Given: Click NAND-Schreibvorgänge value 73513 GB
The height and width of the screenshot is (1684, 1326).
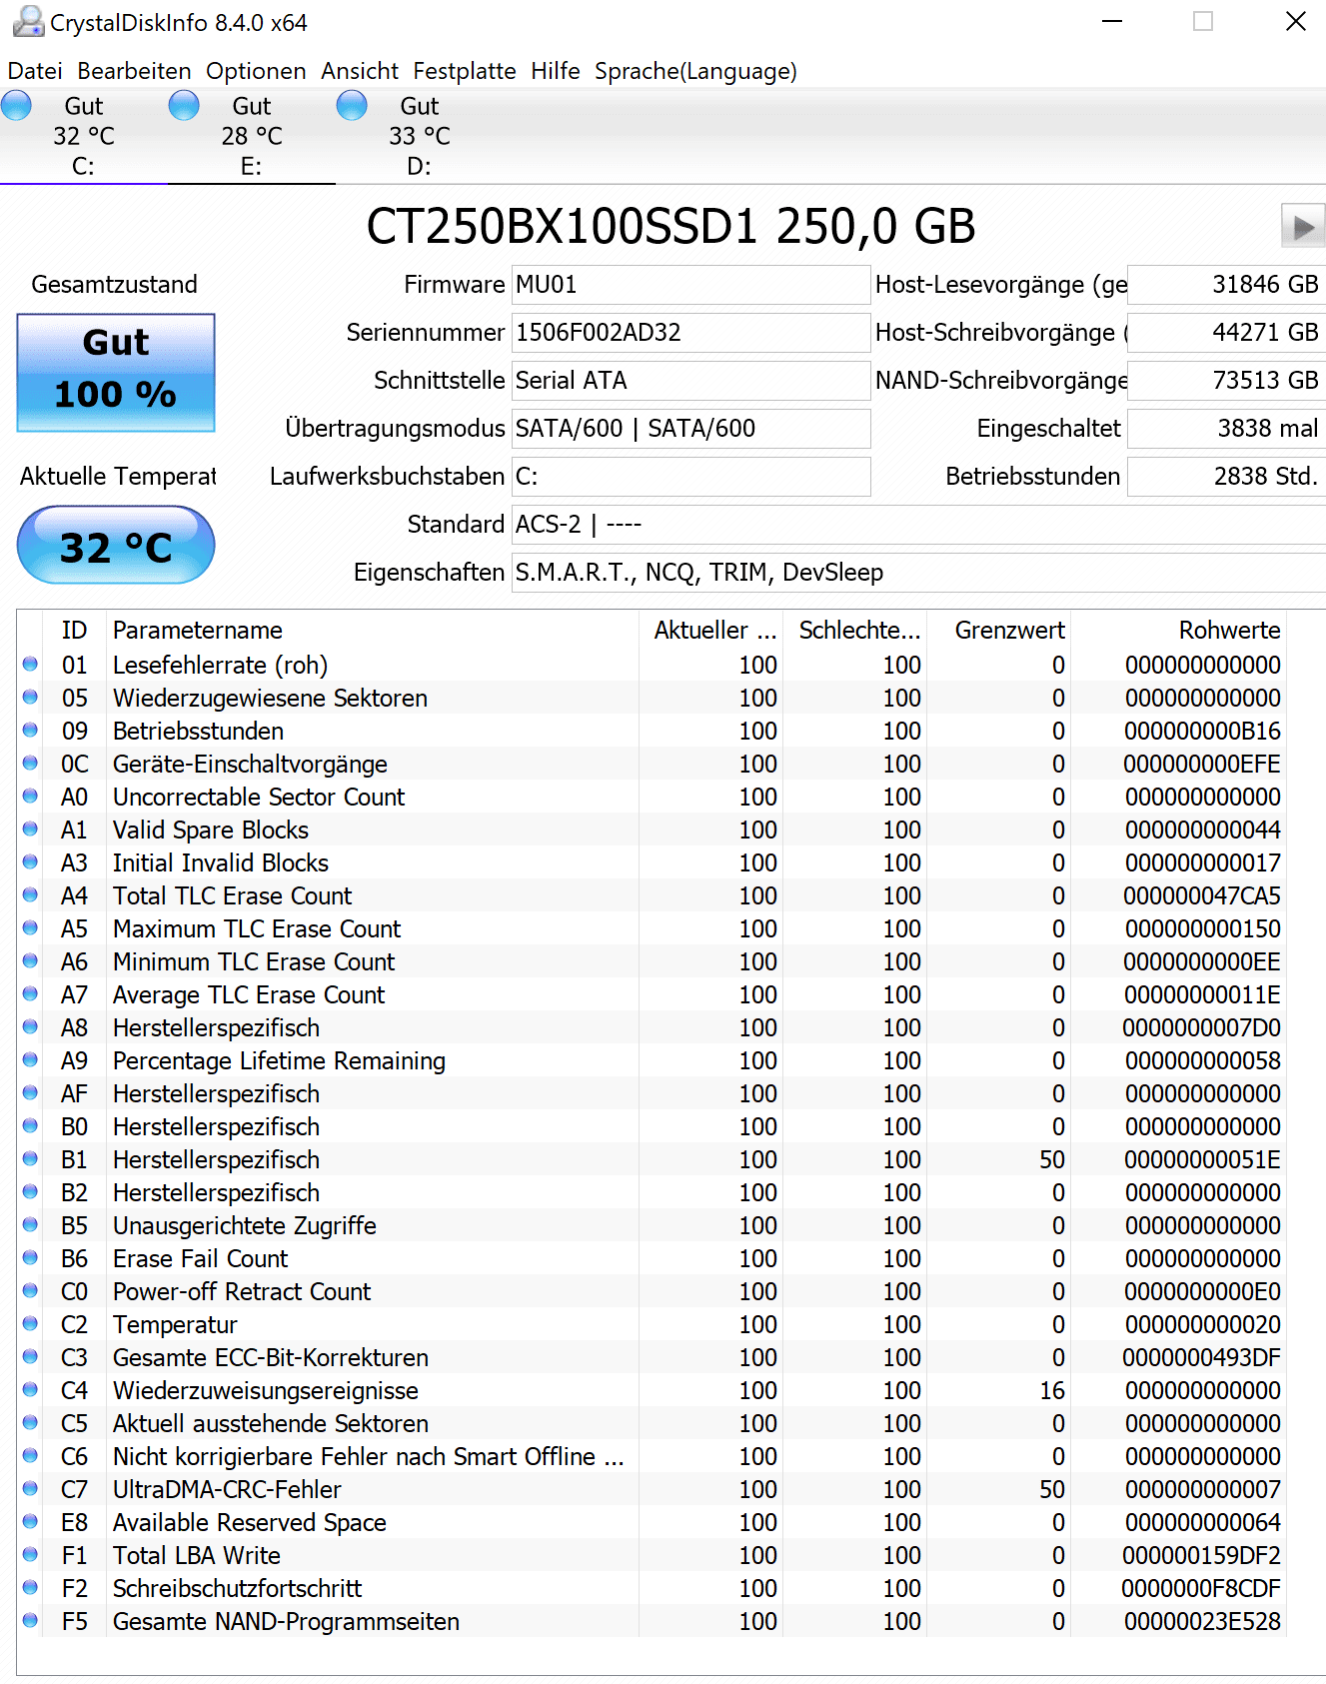Looking at the screenshot, I should click(1226, 381).
